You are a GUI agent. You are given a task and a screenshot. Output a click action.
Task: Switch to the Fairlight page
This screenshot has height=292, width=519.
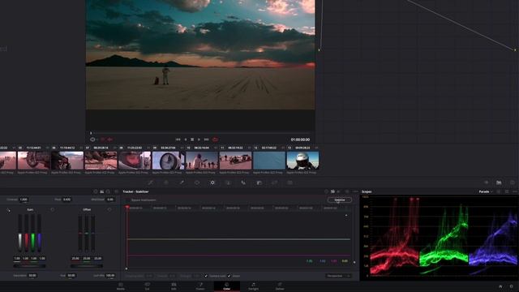pyautogui.click(x=253, y=286)
